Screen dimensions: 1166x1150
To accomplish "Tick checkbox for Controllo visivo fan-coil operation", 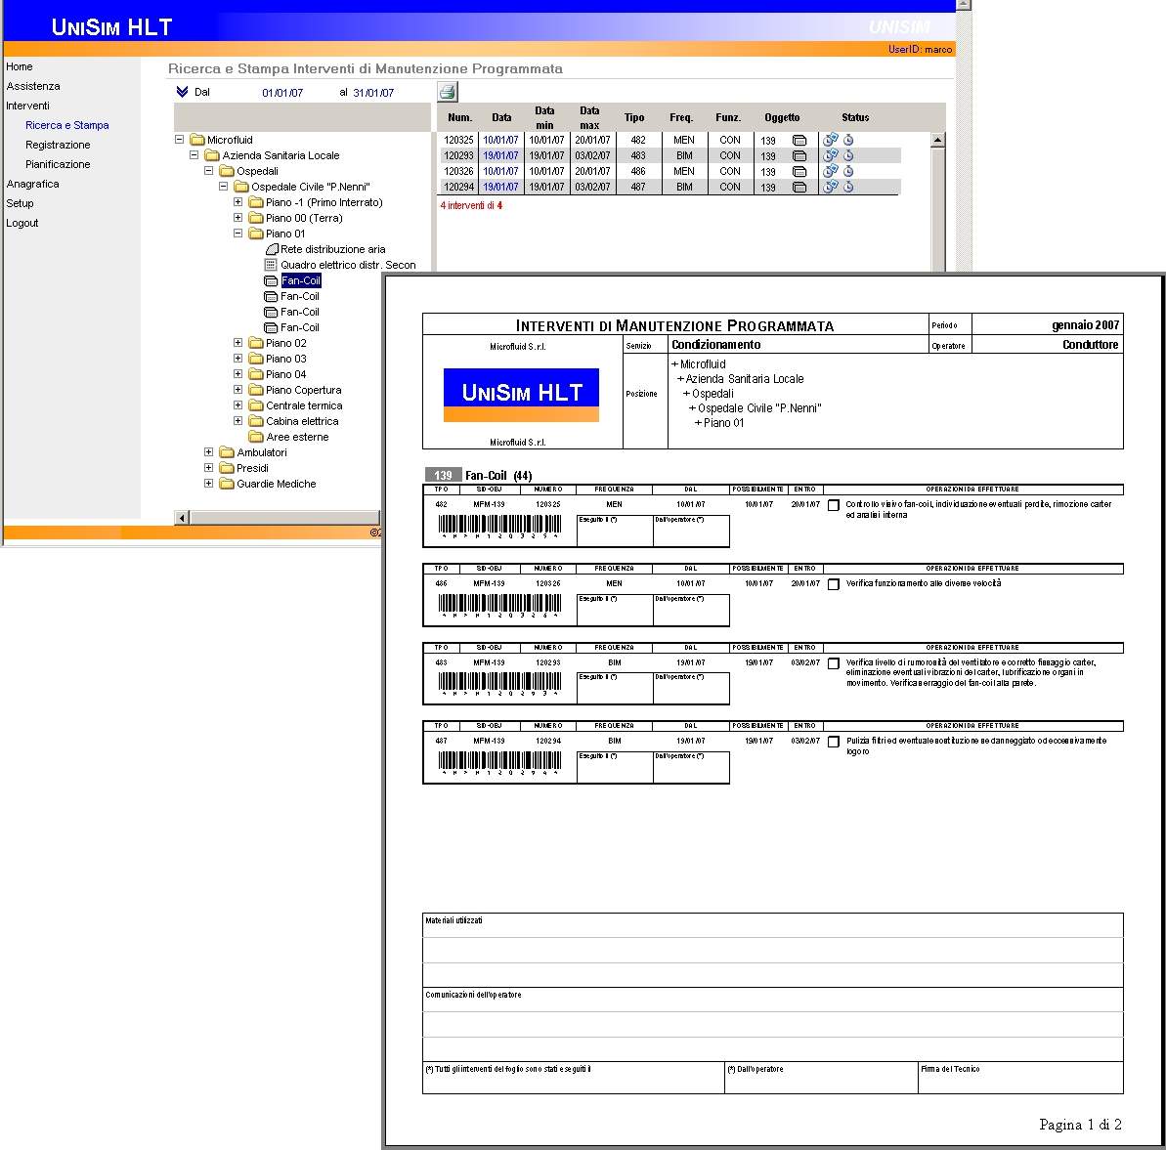I will pos(834,505).
